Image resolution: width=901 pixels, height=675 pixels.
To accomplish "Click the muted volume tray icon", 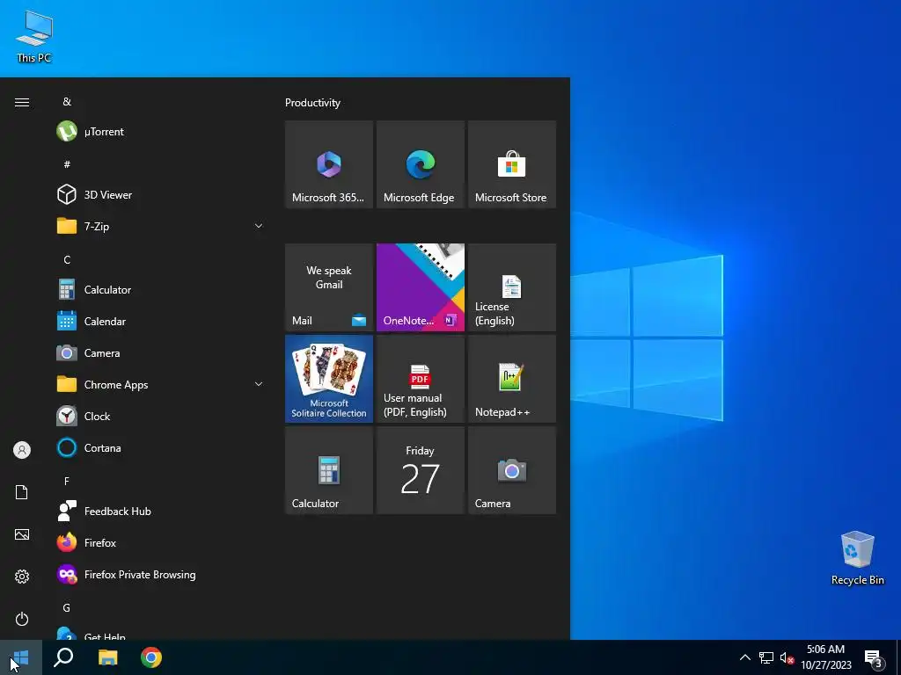I will click(787, 657).
